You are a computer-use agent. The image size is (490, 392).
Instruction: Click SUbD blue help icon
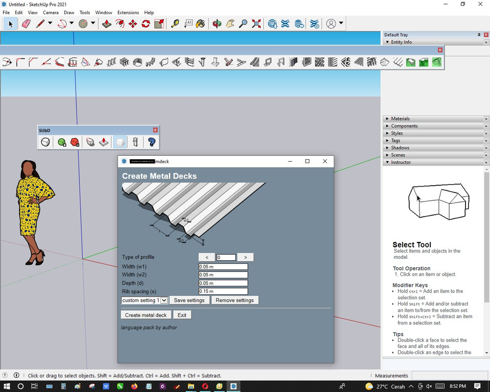[151, 142]
